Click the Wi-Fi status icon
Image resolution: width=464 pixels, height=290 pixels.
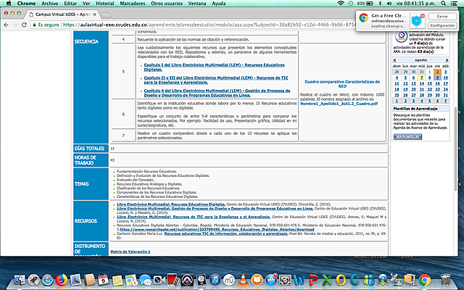[x=341, y=3]
